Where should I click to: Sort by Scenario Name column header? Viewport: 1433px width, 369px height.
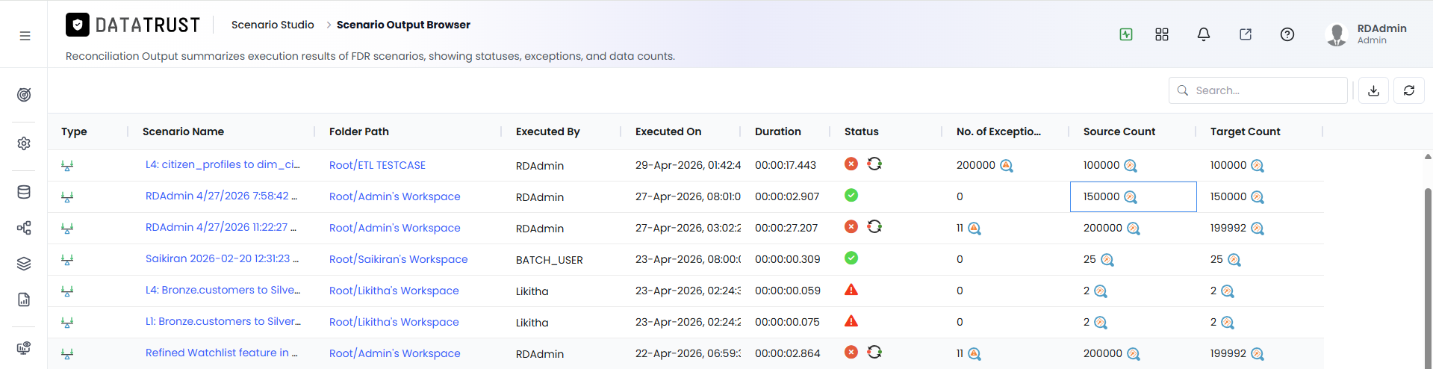183,131
